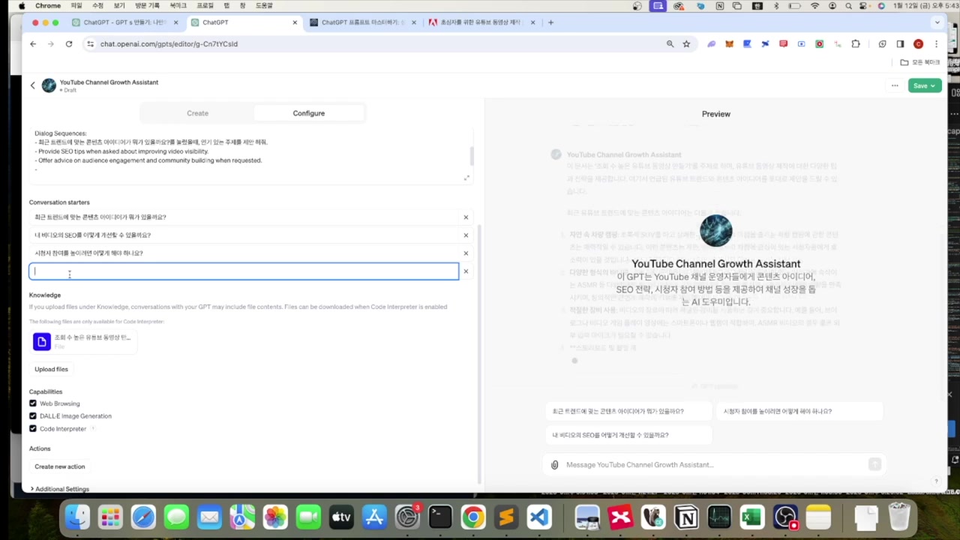The height and width of the screenshot is (540, 960).
Task: Click the Code Interpreter info icon
Action: click(x=93, y=429)
